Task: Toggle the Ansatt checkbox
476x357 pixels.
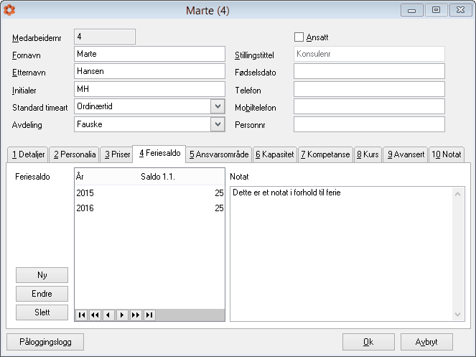Action: click(299, 37)
